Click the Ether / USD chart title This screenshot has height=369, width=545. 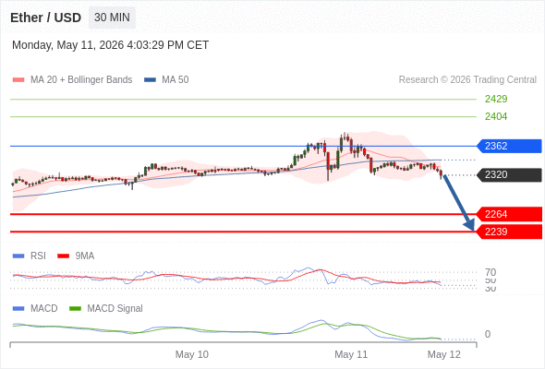pyautogui.click(x=45, y=18)
